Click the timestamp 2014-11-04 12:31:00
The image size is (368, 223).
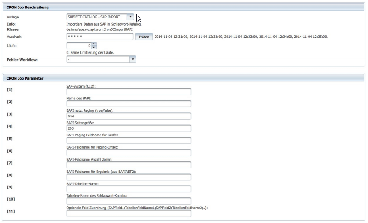(x=171, y=37)
